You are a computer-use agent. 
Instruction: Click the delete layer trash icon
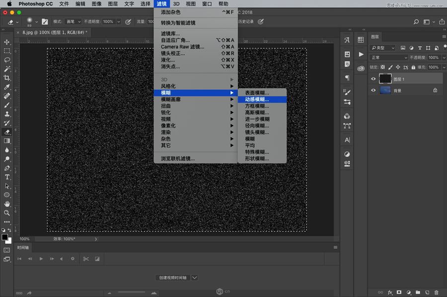tap(437, 293)
